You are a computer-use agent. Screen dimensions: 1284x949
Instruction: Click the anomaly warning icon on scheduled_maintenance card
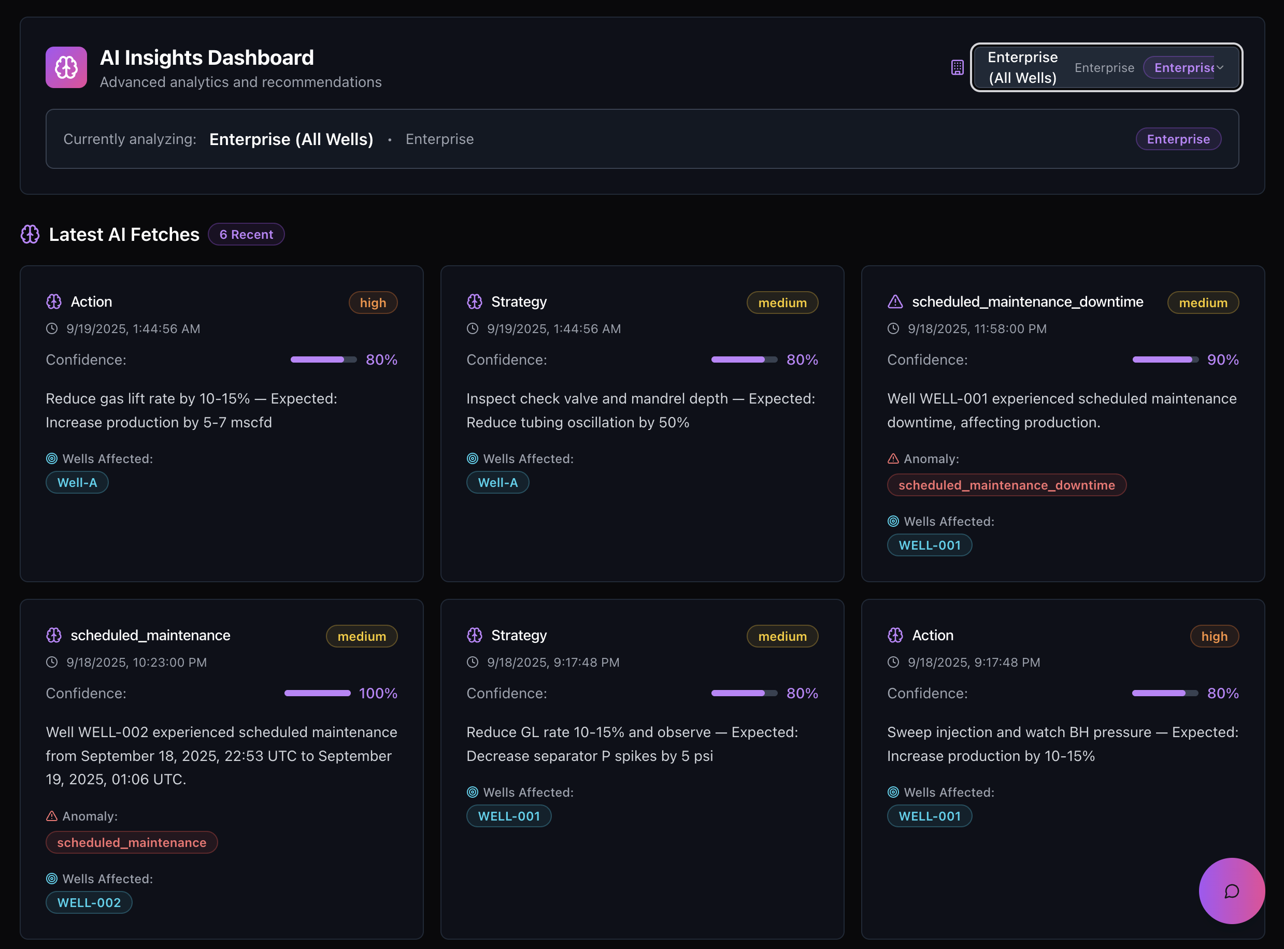click(x=52, y=815)
